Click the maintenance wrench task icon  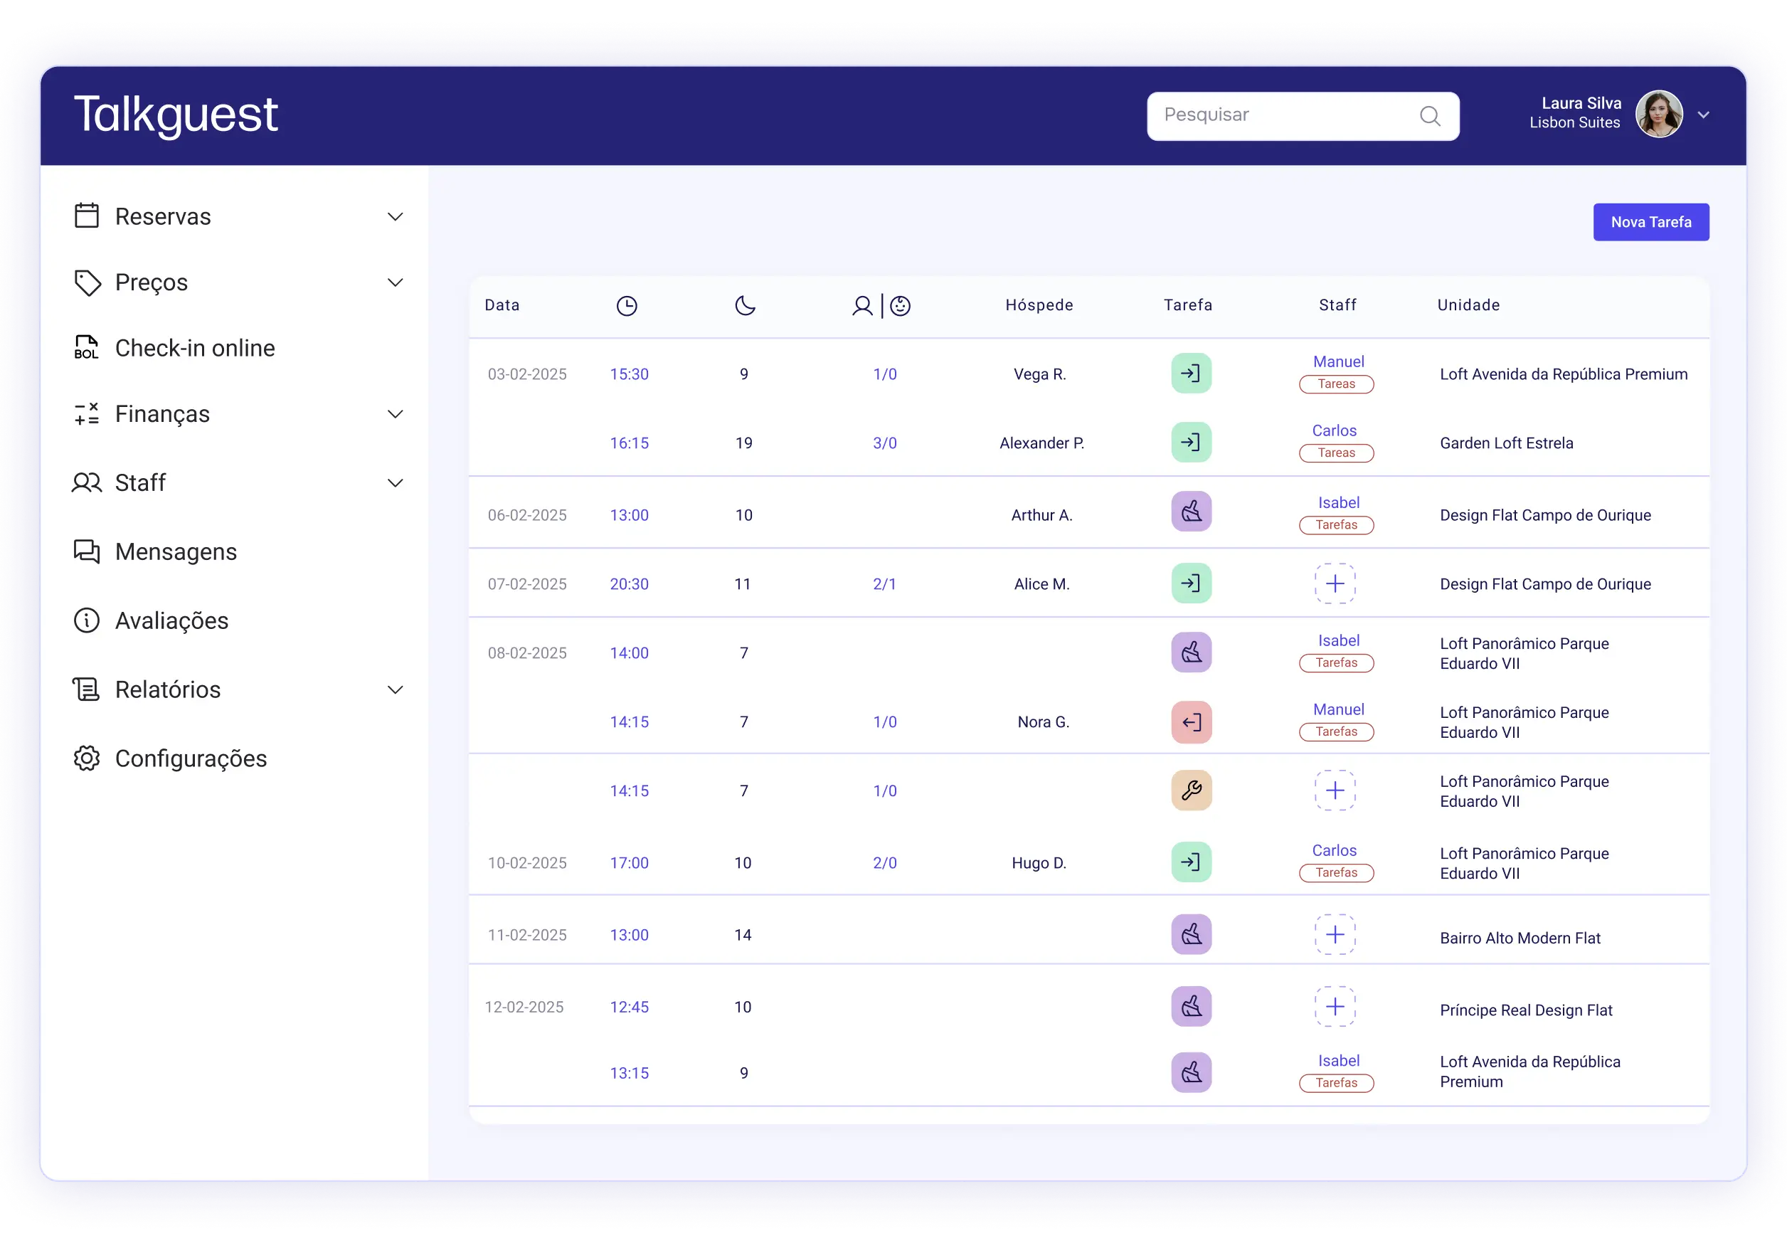click(x=1191, y=790)
